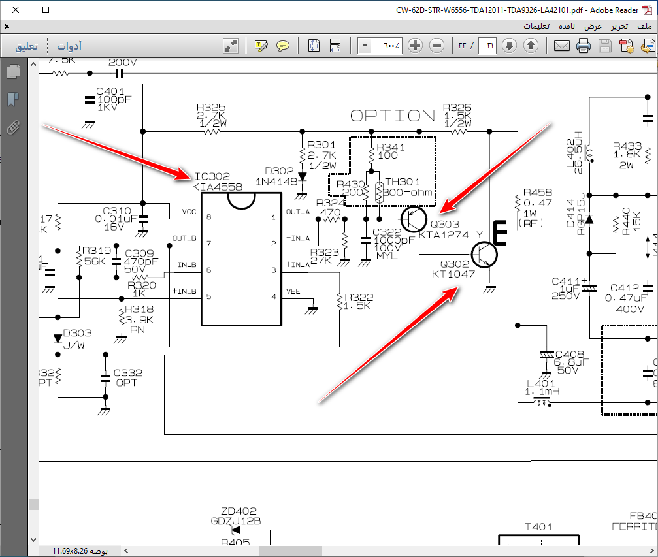The width and height of the screenshot is (658, 557).
Task: Select the Highlight Text tool
Action: [x=261, y=46]
